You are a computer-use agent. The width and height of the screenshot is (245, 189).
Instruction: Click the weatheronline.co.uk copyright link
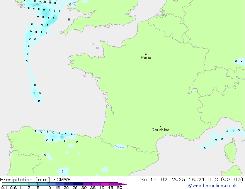[x=213, y=186]
